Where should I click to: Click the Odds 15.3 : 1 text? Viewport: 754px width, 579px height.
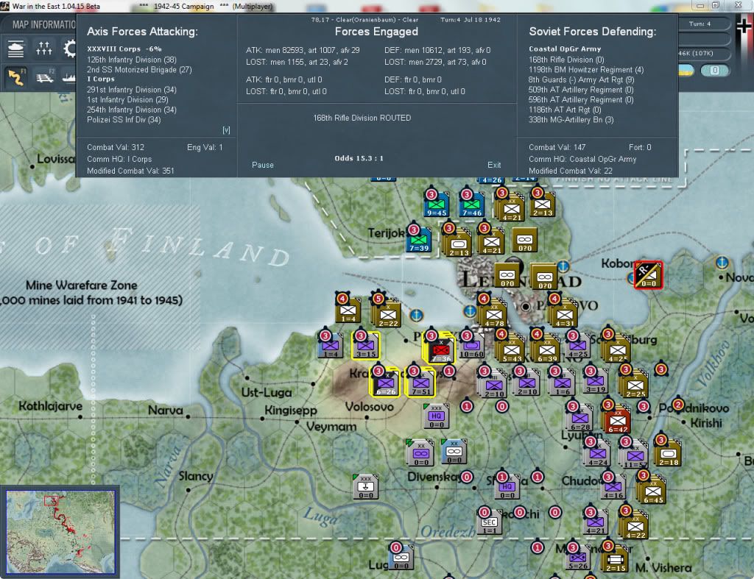(x=359, y=158)
